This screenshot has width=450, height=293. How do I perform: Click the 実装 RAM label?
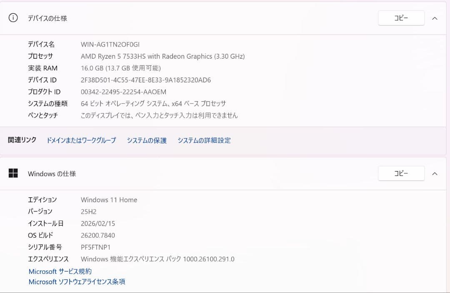[42, 68]
